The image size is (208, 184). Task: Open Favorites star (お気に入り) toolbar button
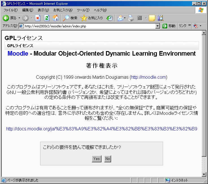(x=92, y=18)
